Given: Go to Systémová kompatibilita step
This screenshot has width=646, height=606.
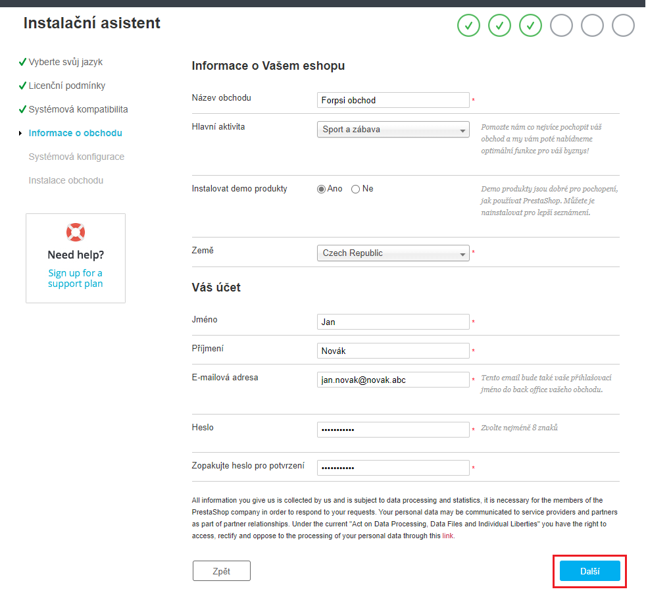Looking at the screenshot, I should point(78,110).
